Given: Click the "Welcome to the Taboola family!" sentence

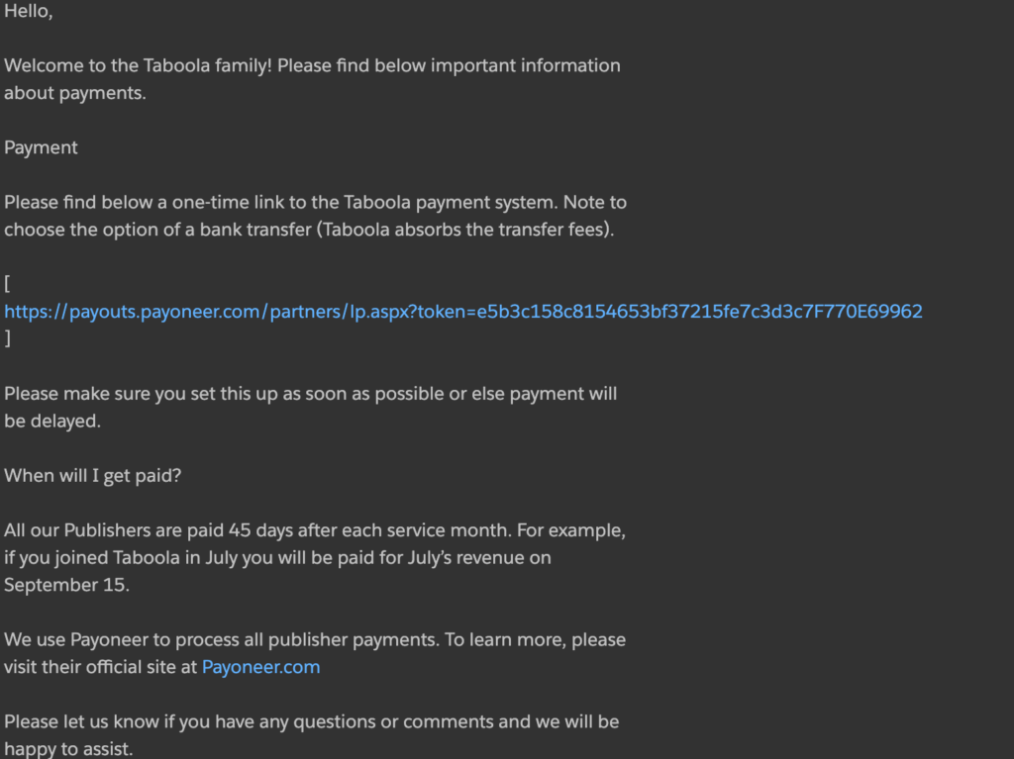Looking at the screenshot, I should 139,65.
